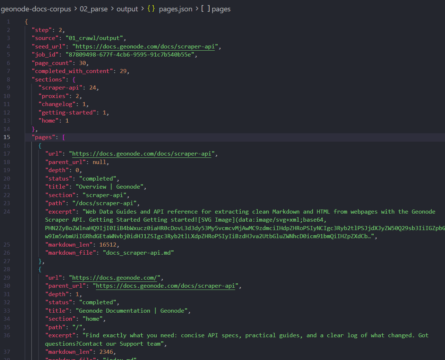
Task: Click the array brackets icon before pages breadcrumb
Action: [206, 9]
